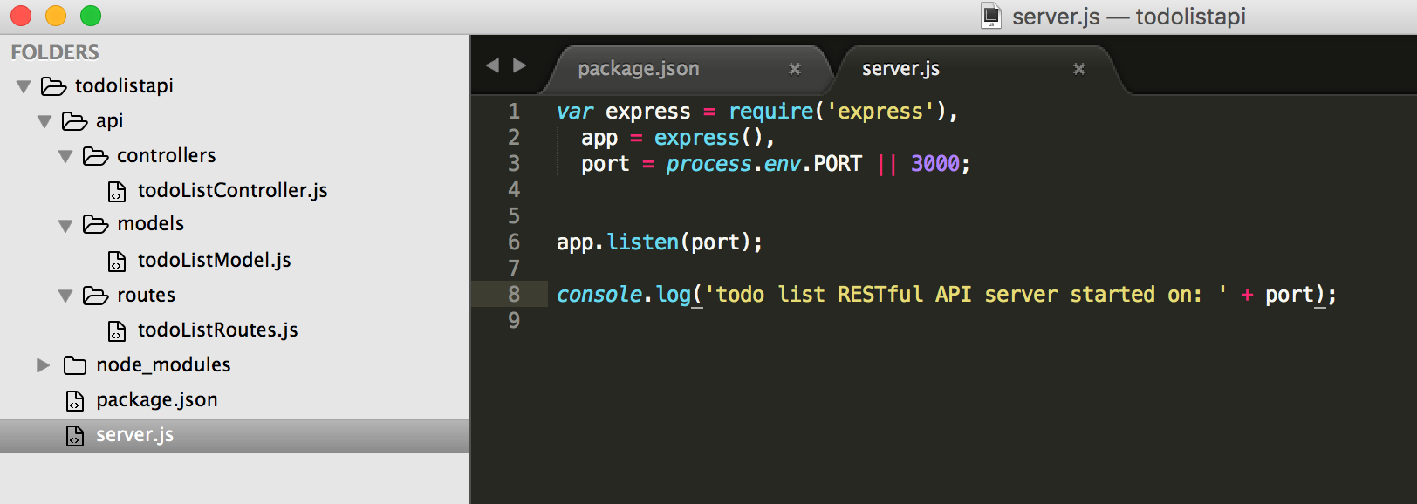This screenshot has width=1417, height=504.
Task: Expand the node_modules folder
Action: 43,365
